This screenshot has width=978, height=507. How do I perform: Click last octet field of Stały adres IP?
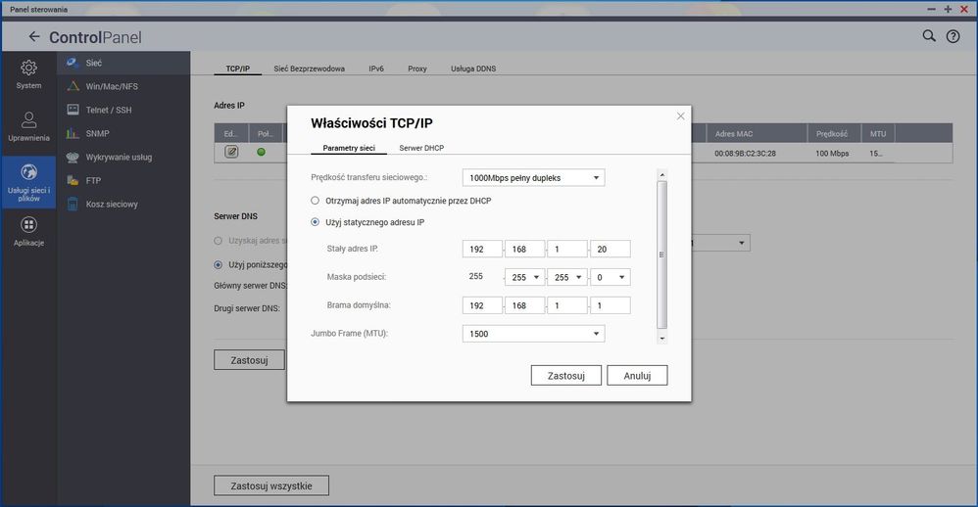pyautogui.click(x=610, y=250)
